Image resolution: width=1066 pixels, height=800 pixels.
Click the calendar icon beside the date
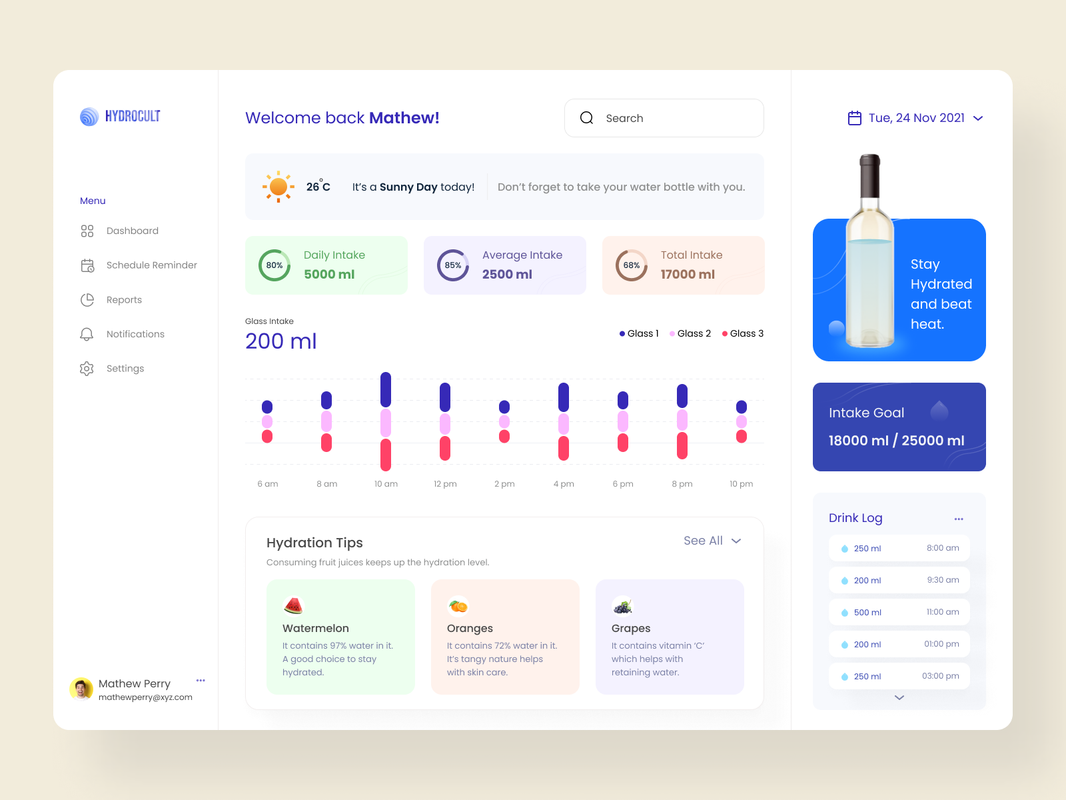855,118
